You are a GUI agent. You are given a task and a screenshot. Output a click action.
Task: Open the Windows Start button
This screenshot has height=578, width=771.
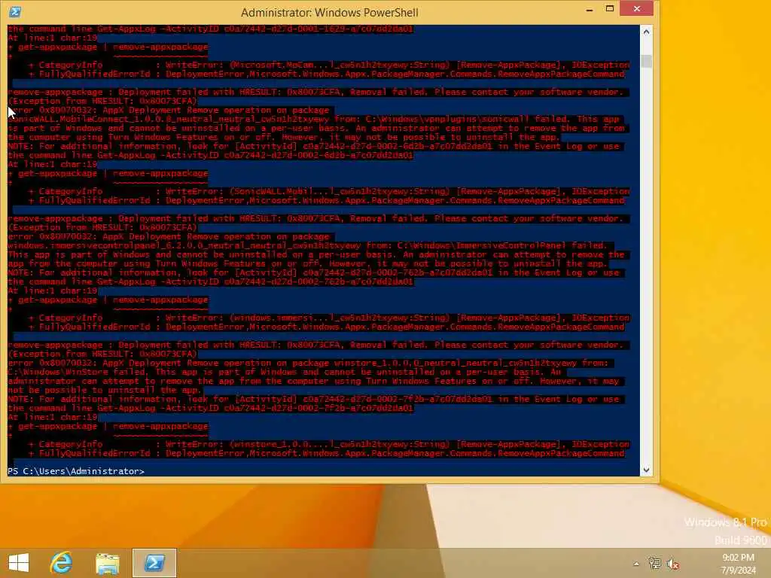click(x=19, y=563)
